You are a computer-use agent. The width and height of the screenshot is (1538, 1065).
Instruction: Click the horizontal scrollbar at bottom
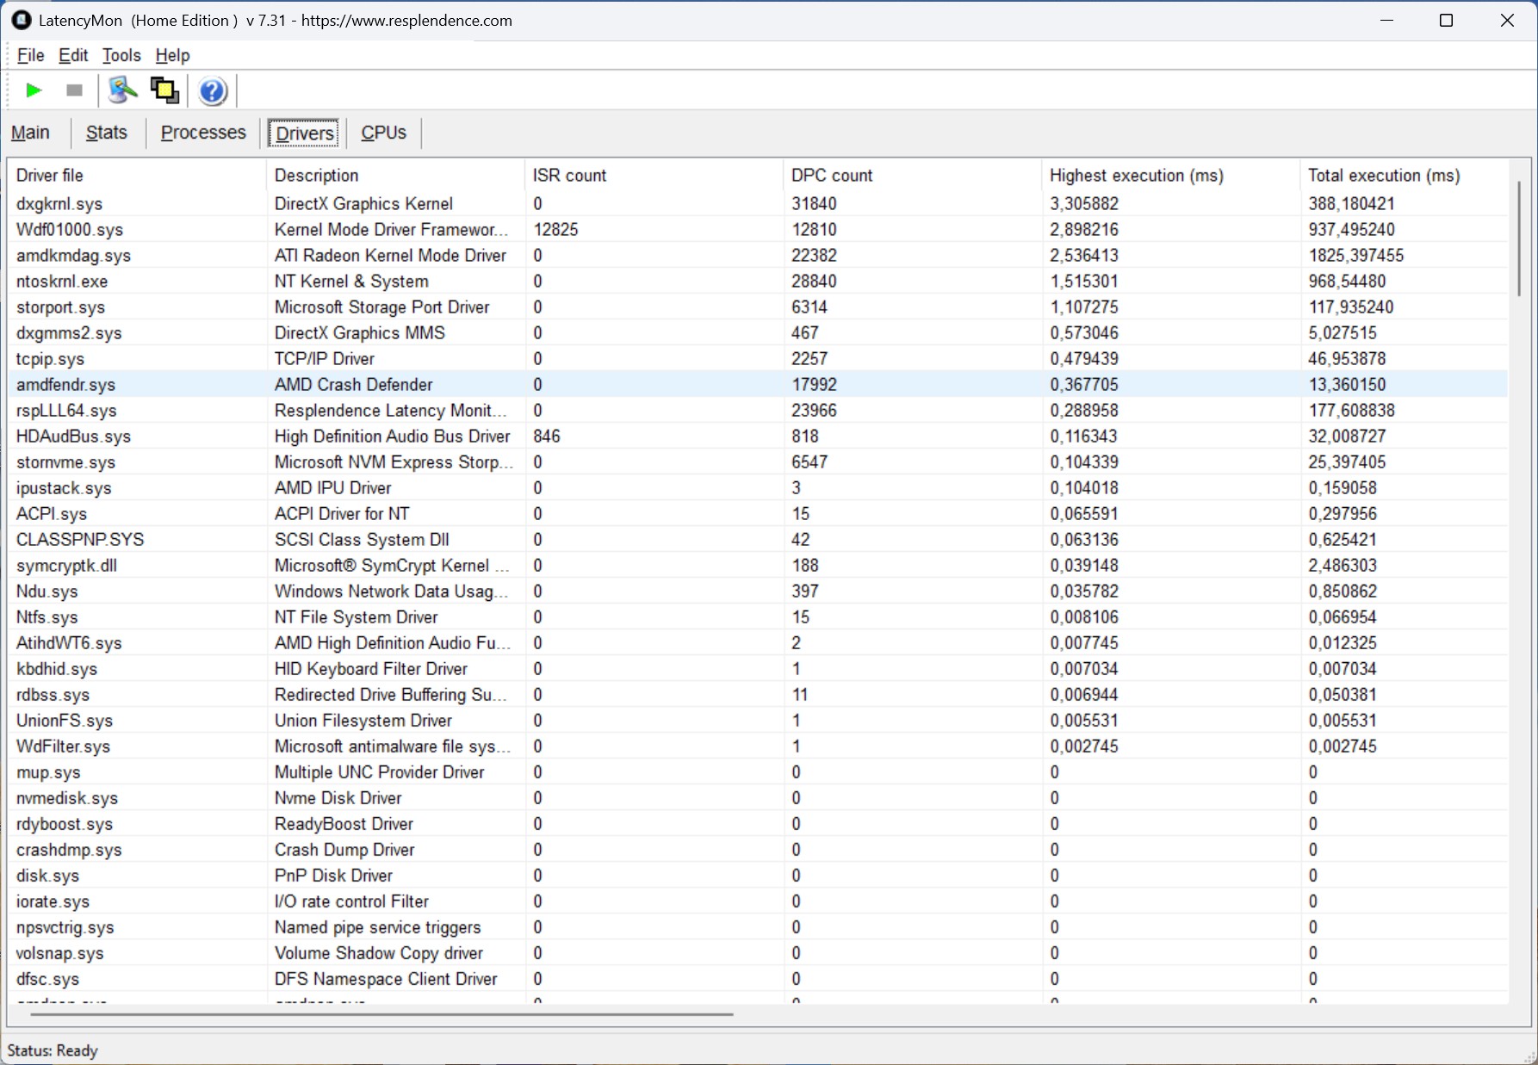point(381,1014)
